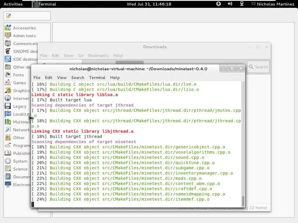Open the Terminal window Edit menu
Viewport: 298px width, 223px height.
coord(49,78)
